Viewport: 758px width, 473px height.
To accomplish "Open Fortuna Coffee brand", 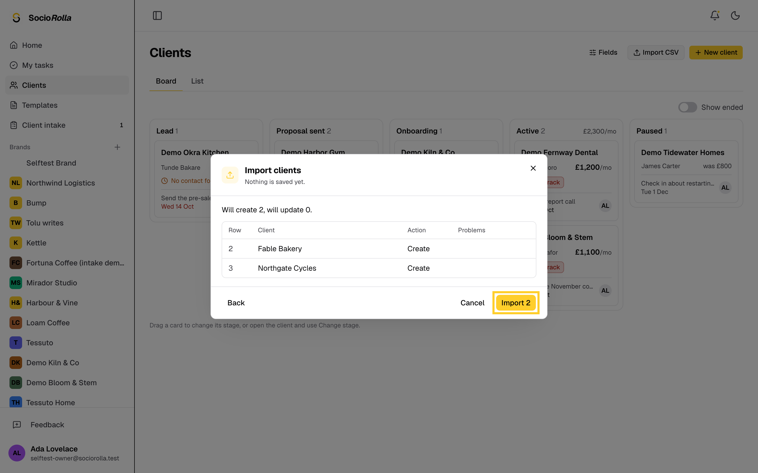I will click(x=67, y=263).
